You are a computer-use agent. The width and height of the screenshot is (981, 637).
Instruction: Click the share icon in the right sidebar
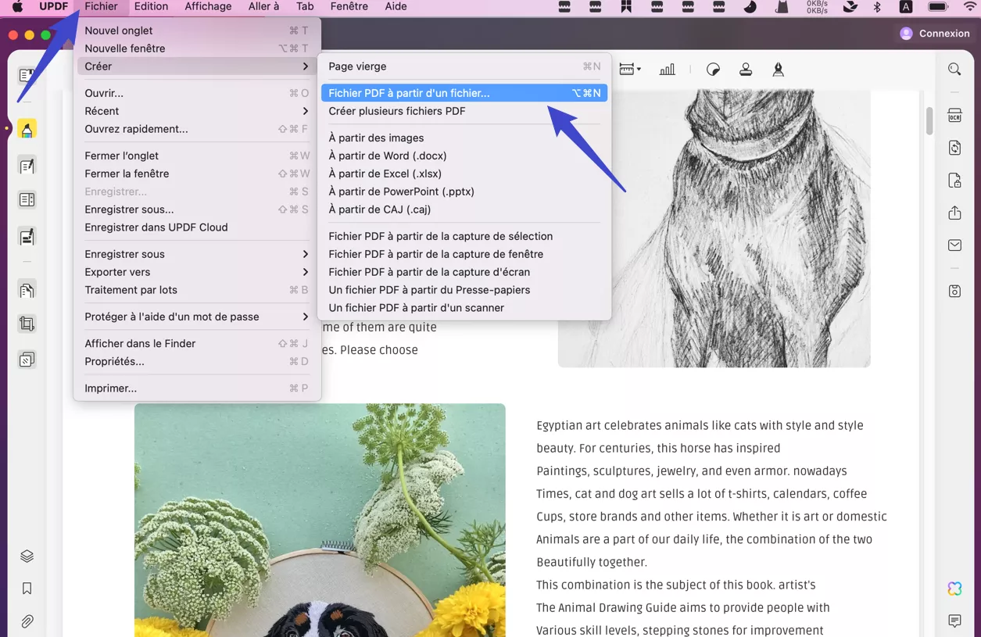point(954,212)
